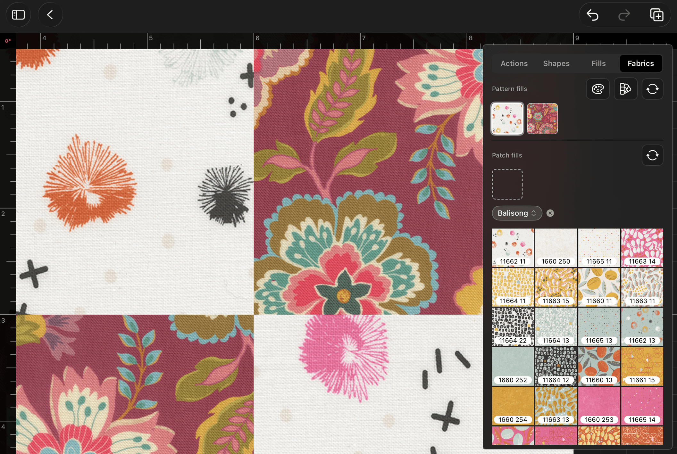The image size is (677, 454).
Task: Choose fabric 11660 13
Action: 599,367
